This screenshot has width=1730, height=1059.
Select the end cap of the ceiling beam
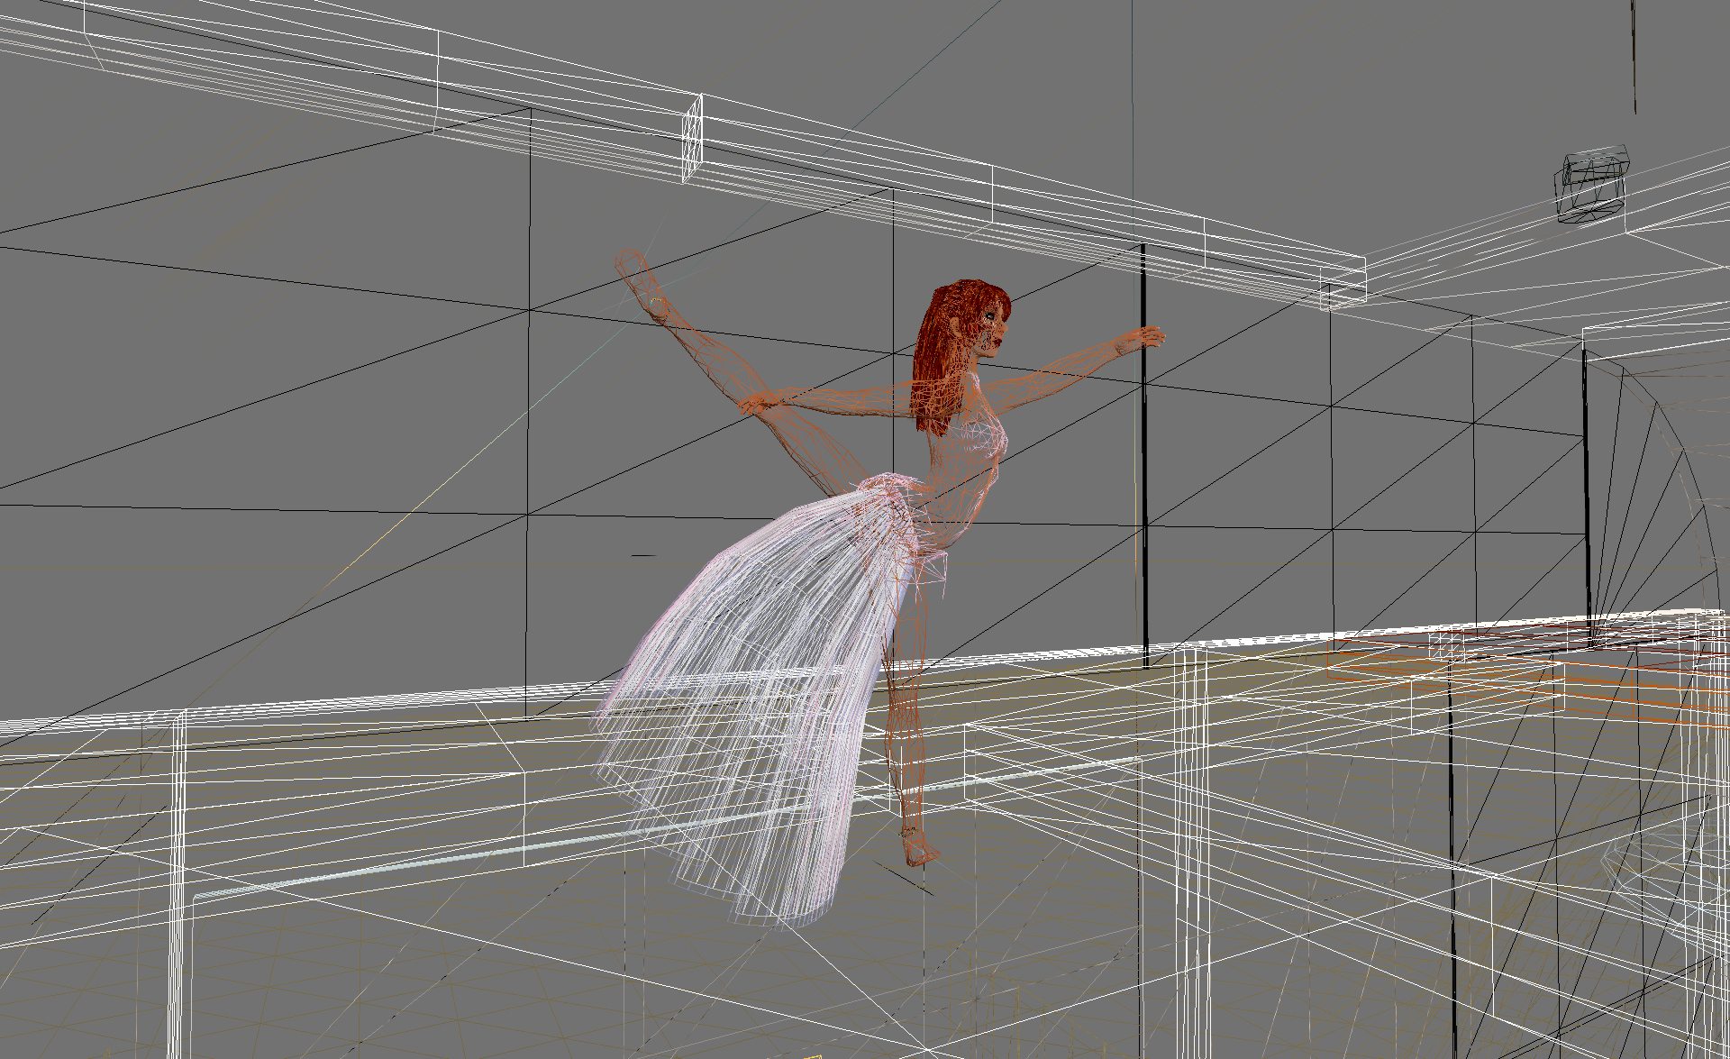tap(1344, 284)
